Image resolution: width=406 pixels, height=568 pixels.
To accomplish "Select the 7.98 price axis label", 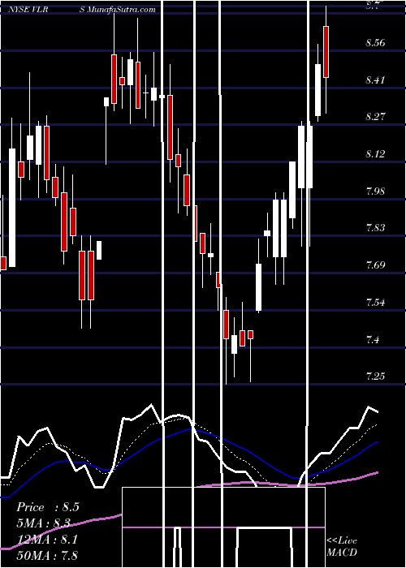I will coord(375,191).
